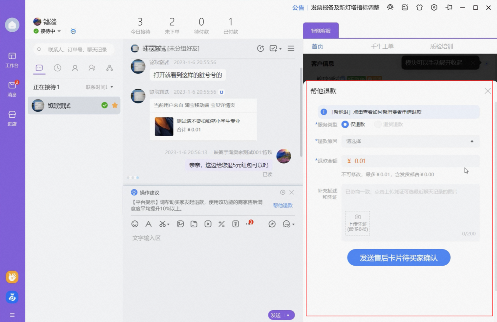Open the emoji picker icon
This screenshot has height=322, width=497.
135,224
